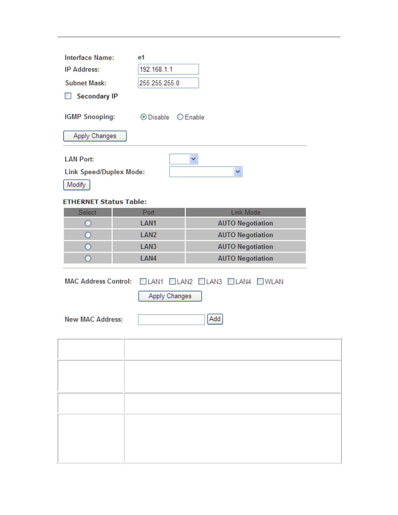Click AUTO Negotiation in LAN1 row
398x515 pixels.
pos(245,223)
